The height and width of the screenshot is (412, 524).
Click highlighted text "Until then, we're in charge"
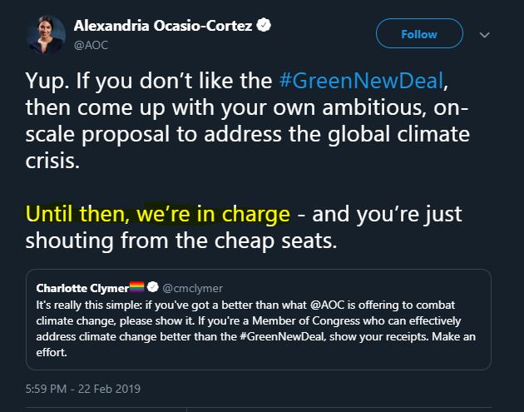tap(158, 214)
